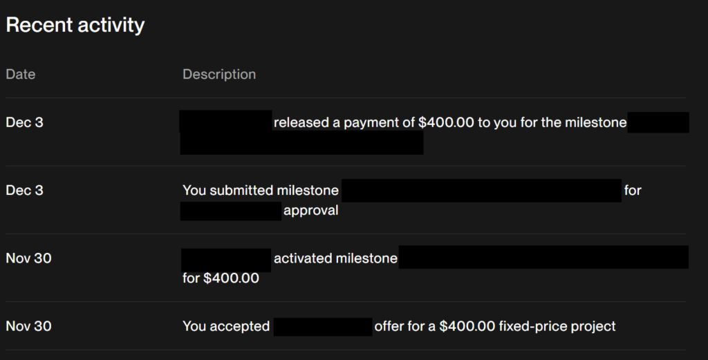708x360 pixels.
Task: Open the redacted milestone after "You submitted milestone"
Action: 481,190
